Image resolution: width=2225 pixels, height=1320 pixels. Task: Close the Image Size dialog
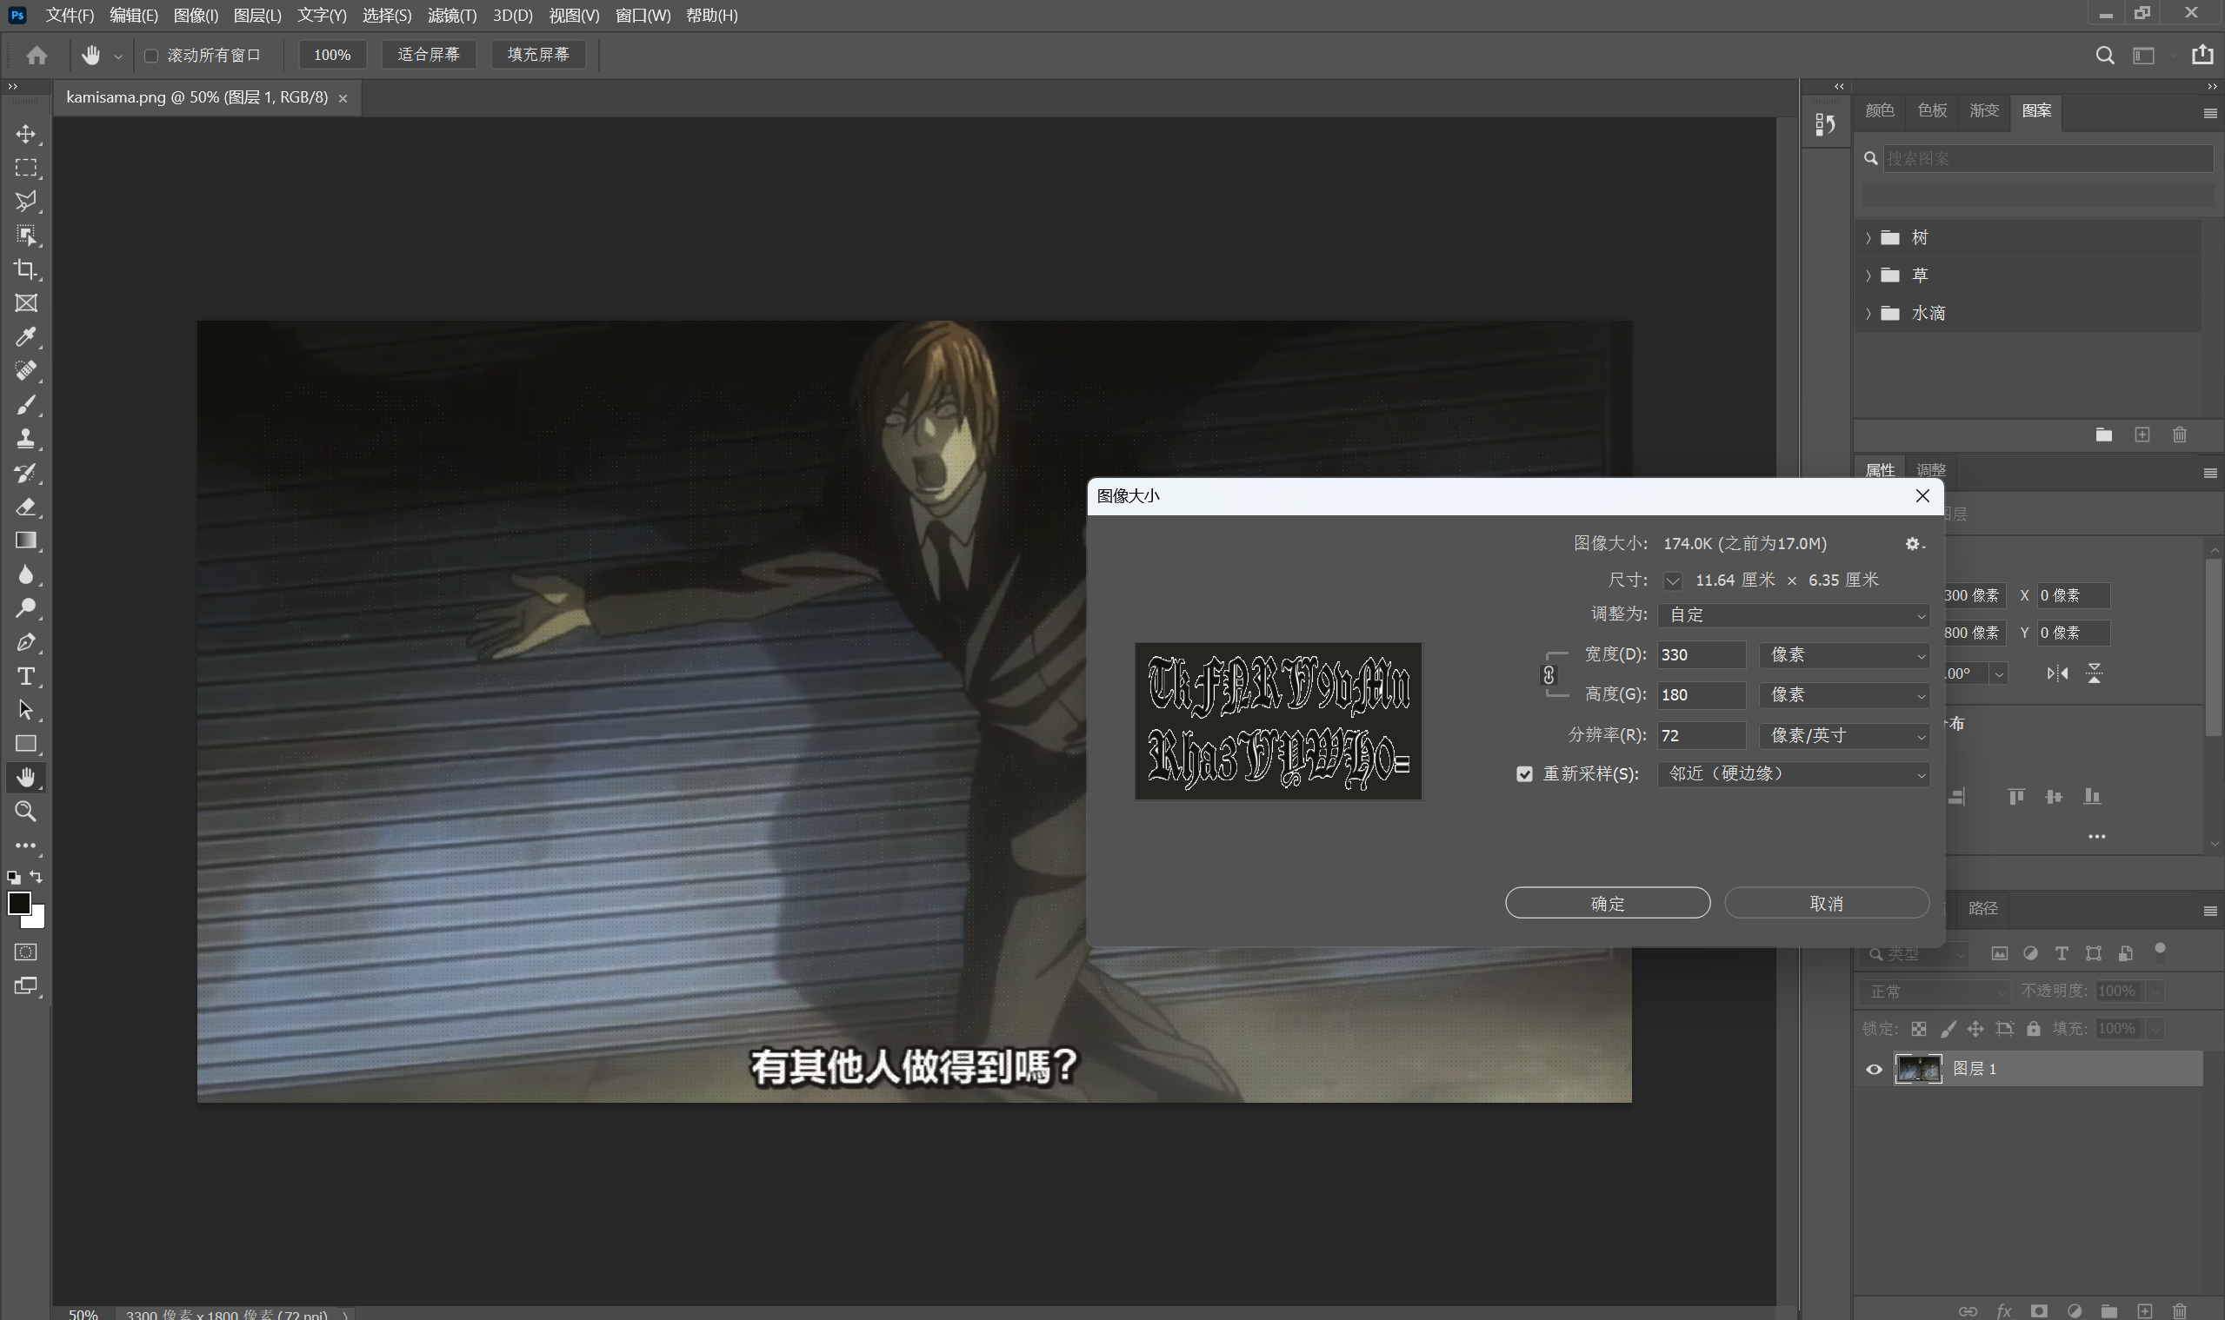pyautogui.click(x=1922, y=495)
